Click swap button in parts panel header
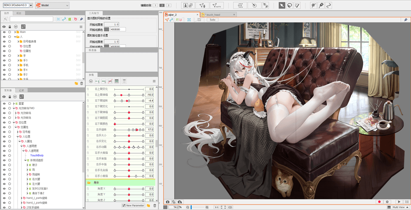The image size is (411, 210). [x=23, y=27]
